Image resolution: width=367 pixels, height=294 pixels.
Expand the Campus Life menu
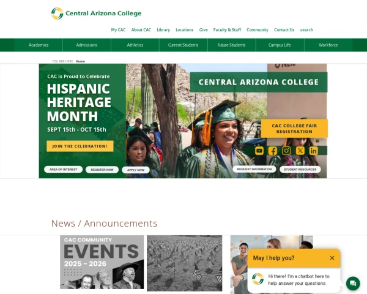pyautogui.click(x=280, y=45)
